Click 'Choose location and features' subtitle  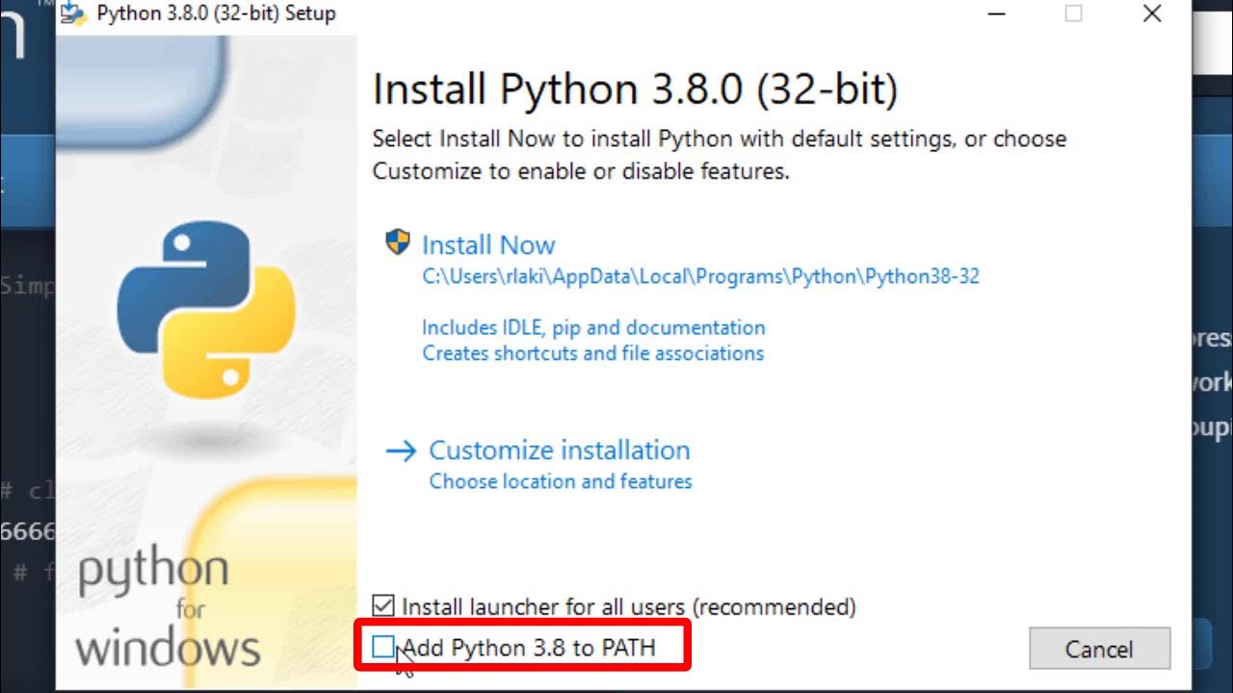click(561, 481)
